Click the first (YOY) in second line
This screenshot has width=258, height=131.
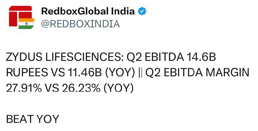pos(120,73)
